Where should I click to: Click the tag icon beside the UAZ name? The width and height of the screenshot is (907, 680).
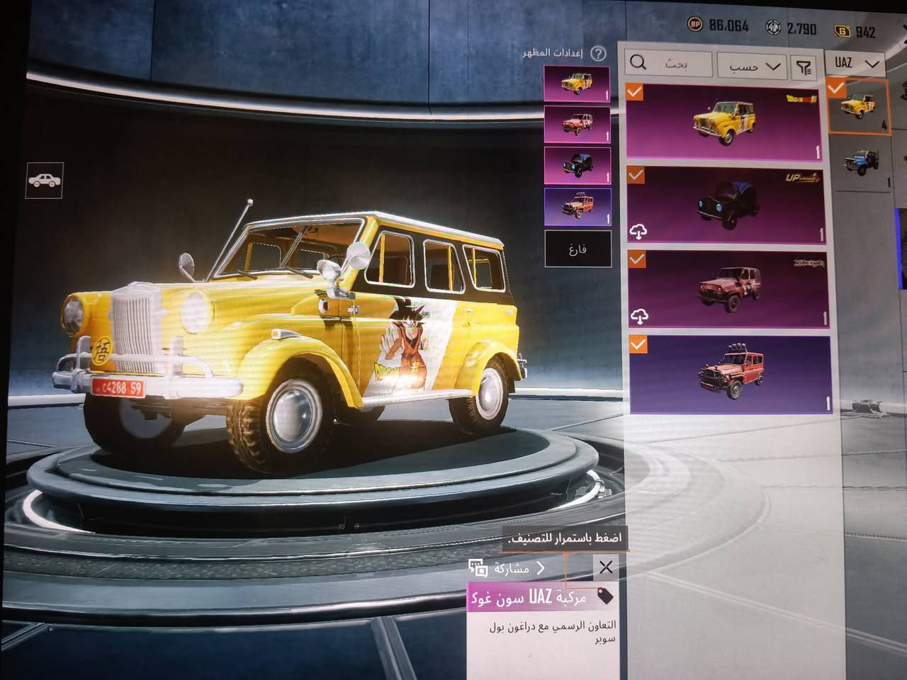pyautogui.click(x=605, y=596)
